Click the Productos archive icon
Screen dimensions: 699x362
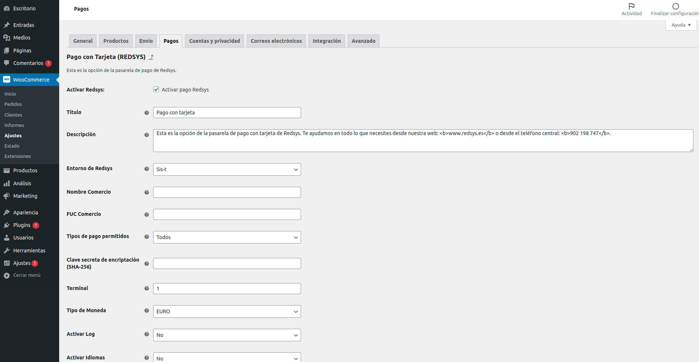7,170
